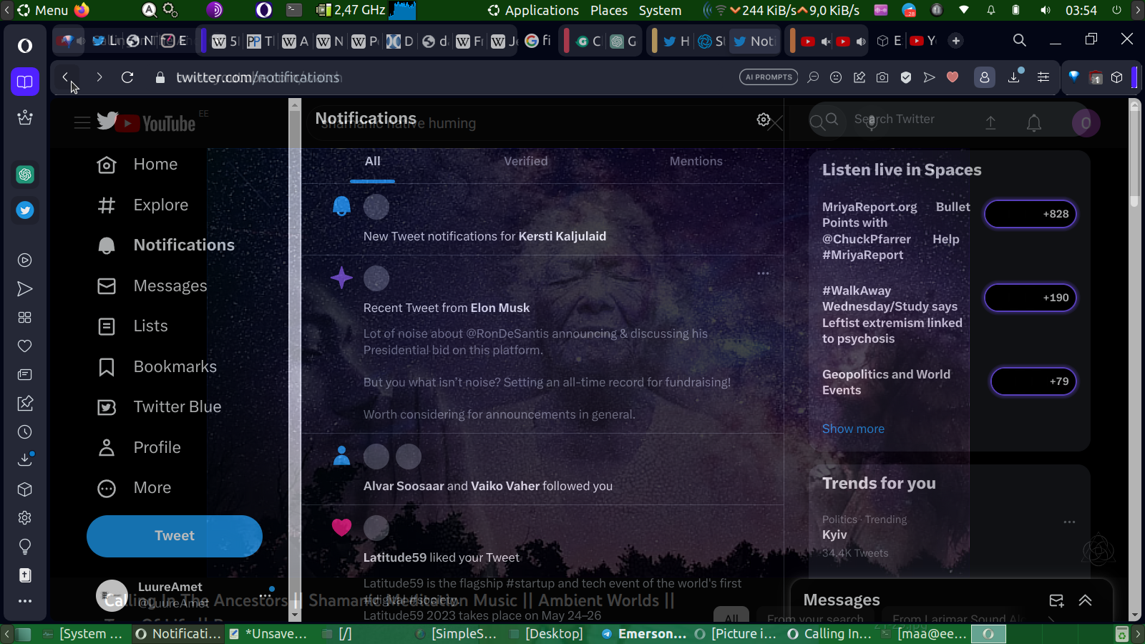Open Opera sidebar History clock icon
This screenshot has height=644, width=1145.
tap(25, 432)
